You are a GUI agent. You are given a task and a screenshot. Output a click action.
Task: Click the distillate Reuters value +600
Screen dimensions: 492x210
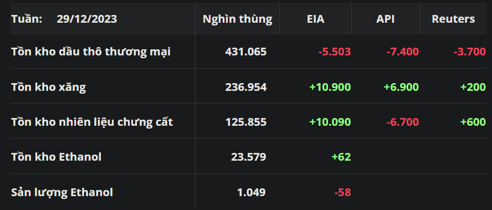click(473, 122)
